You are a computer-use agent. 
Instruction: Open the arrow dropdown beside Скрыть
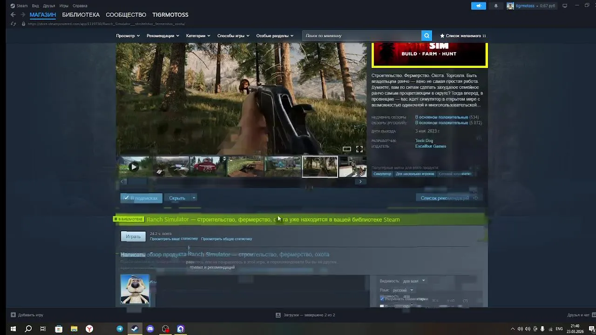(194, 198)
